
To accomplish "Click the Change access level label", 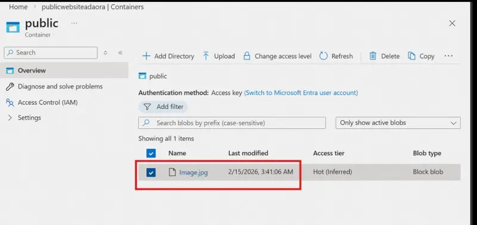I will (283, 56).
